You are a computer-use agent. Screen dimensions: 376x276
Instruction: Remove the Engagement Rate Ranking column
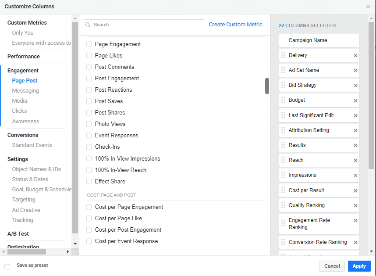[355, 220]
